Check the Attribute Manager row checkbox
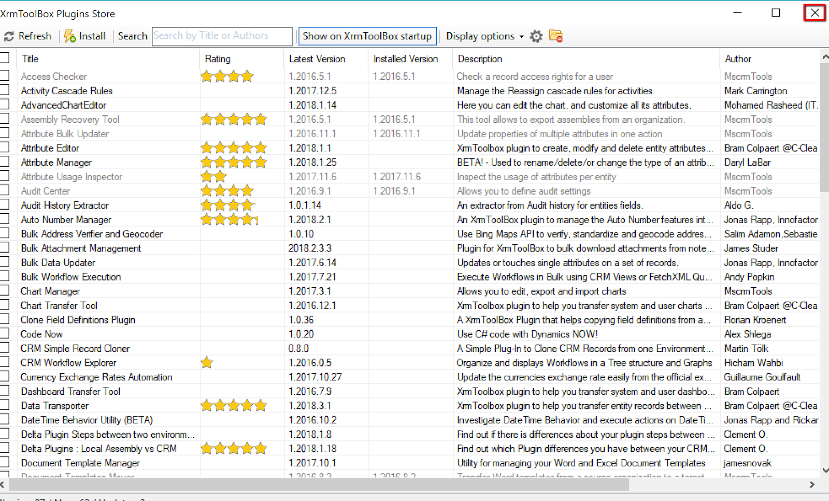 (5, 162)
